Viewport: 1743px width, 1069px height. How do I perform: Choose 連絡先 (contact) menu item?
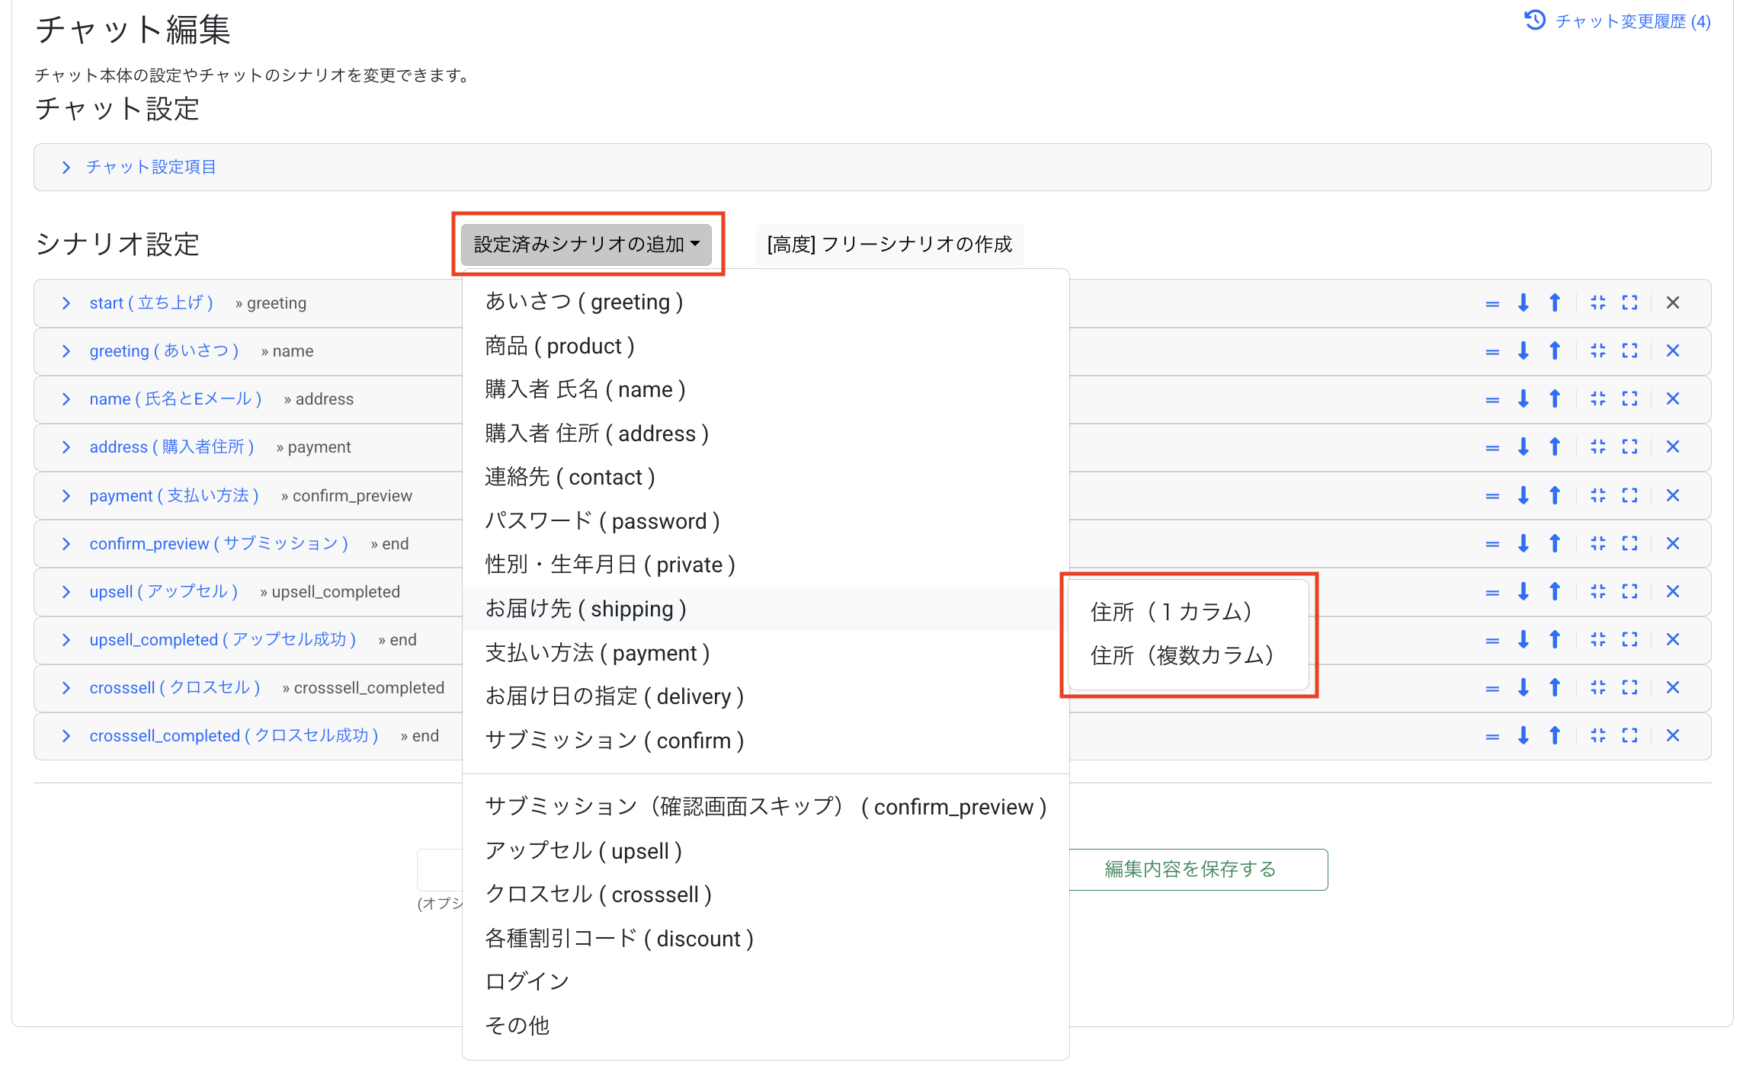765,477
